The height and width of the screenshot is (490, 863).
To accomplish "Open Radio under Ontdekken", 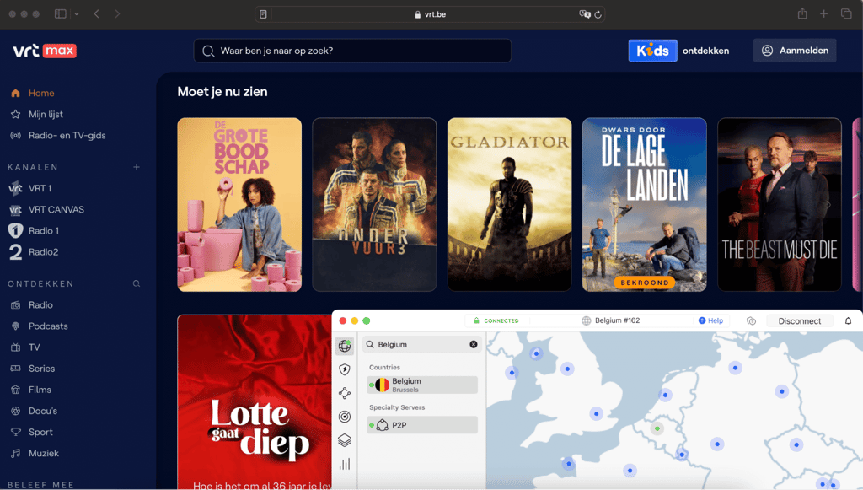I will click(x=32, y=305).
